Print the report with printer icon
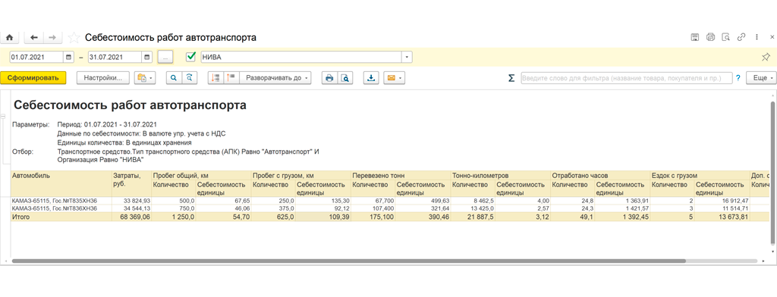Screen dimensions: 777x297 [329, 78]
